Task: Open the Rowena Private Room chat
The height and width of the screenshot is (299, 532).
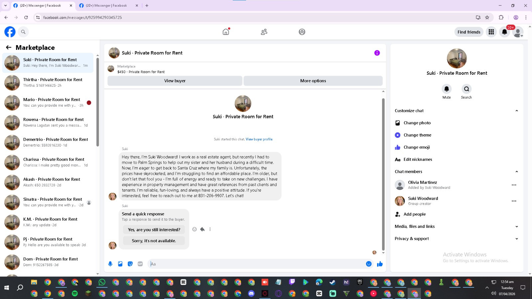Action: tap(48, 123)
